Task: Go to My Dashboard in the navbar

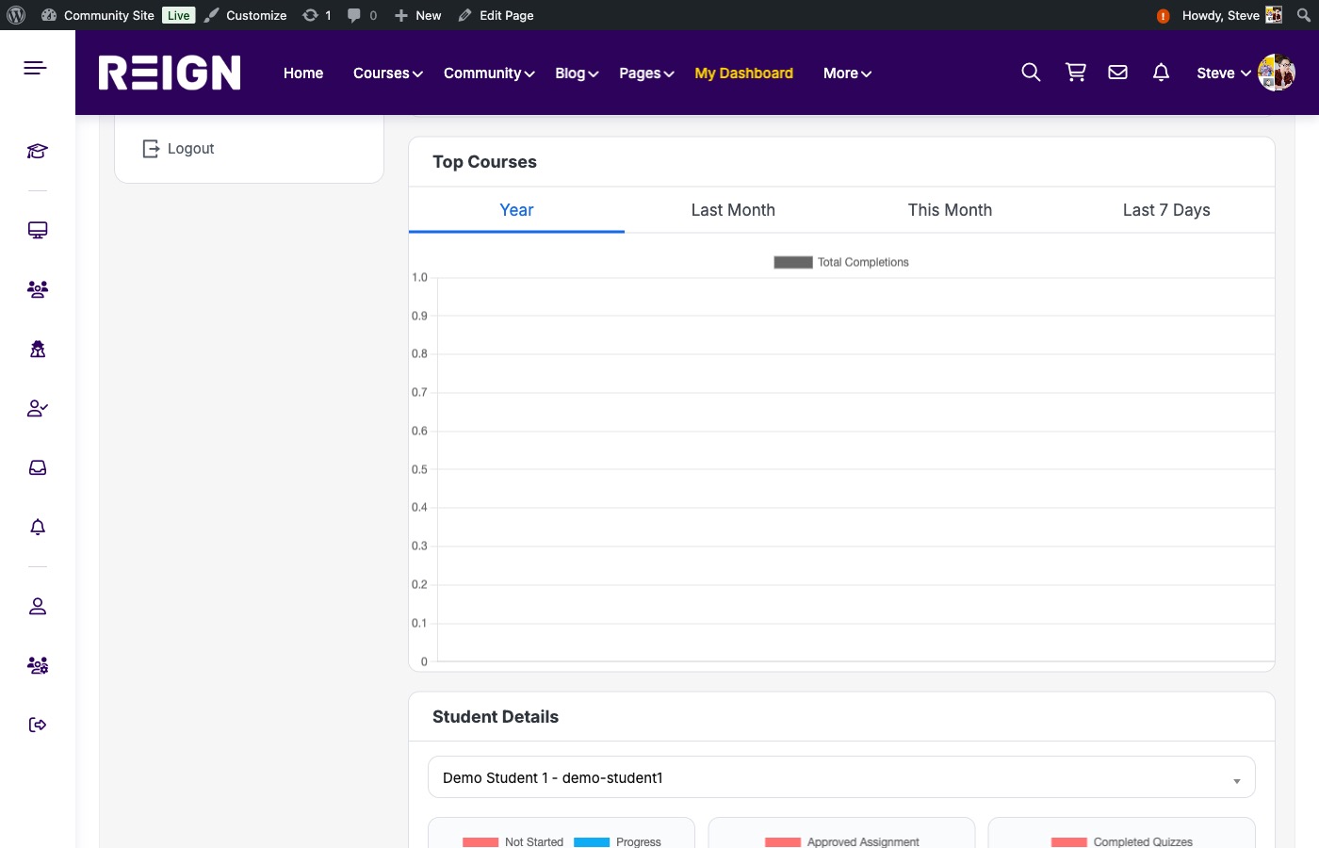Action: point(743,73)
